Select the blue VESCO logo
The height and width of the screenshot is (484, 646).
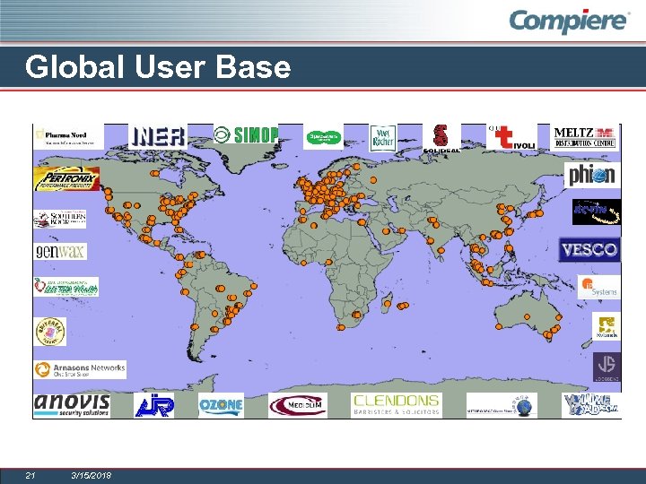[589, 249]
